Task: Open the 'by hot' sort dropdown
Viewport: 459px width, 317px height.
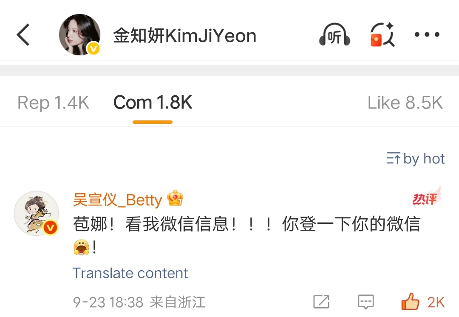Action: coord(415,159)
